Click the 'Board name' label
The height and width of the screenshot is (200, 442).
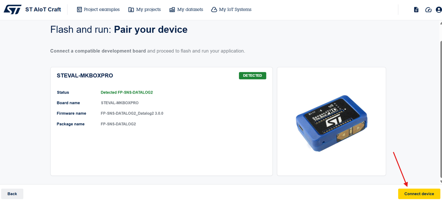click(68, 103)
